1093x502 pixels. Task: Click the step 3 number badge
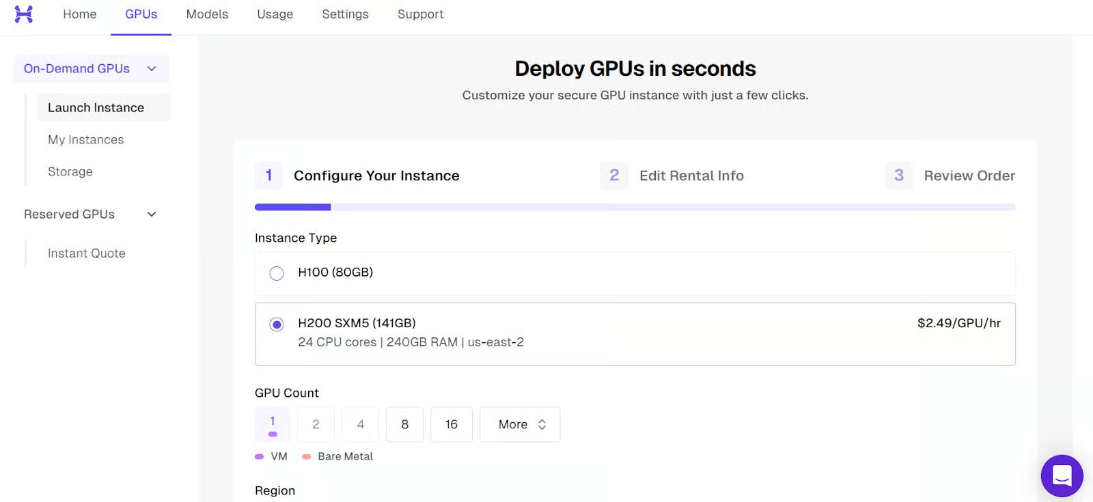pos(899,176)
